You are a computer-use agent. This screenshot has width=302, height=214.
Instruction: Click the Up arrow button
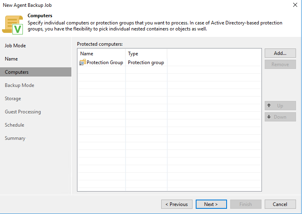pyautogui.click(x=280, y=106)
